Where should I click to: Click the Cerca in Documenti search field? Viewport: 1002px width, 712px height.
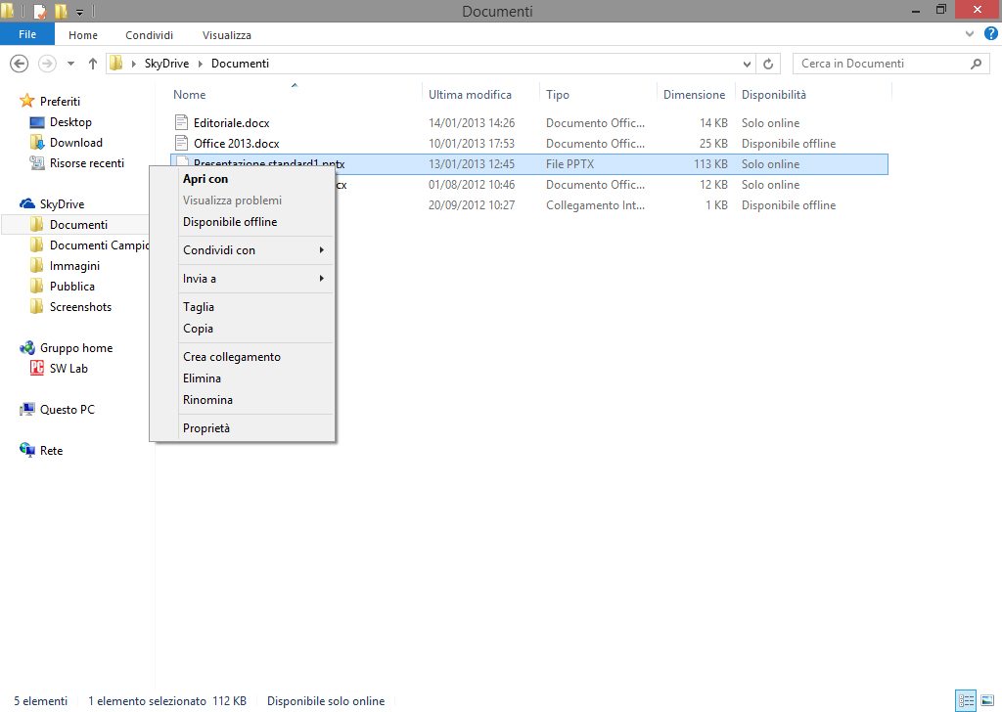coord(881,64)
